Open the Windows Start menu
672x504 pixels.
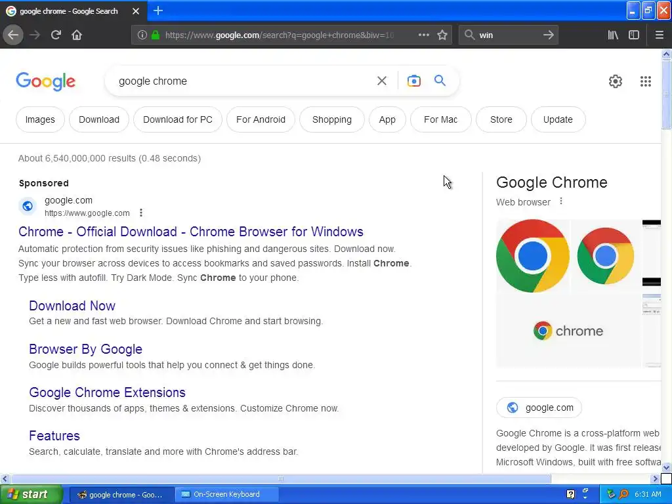[x=31, y=494]
